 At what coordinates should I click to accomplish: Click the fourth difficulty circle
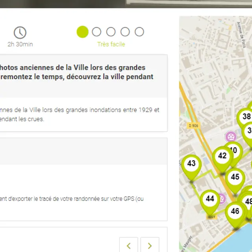pyautogui.click(x=125, y=32)
